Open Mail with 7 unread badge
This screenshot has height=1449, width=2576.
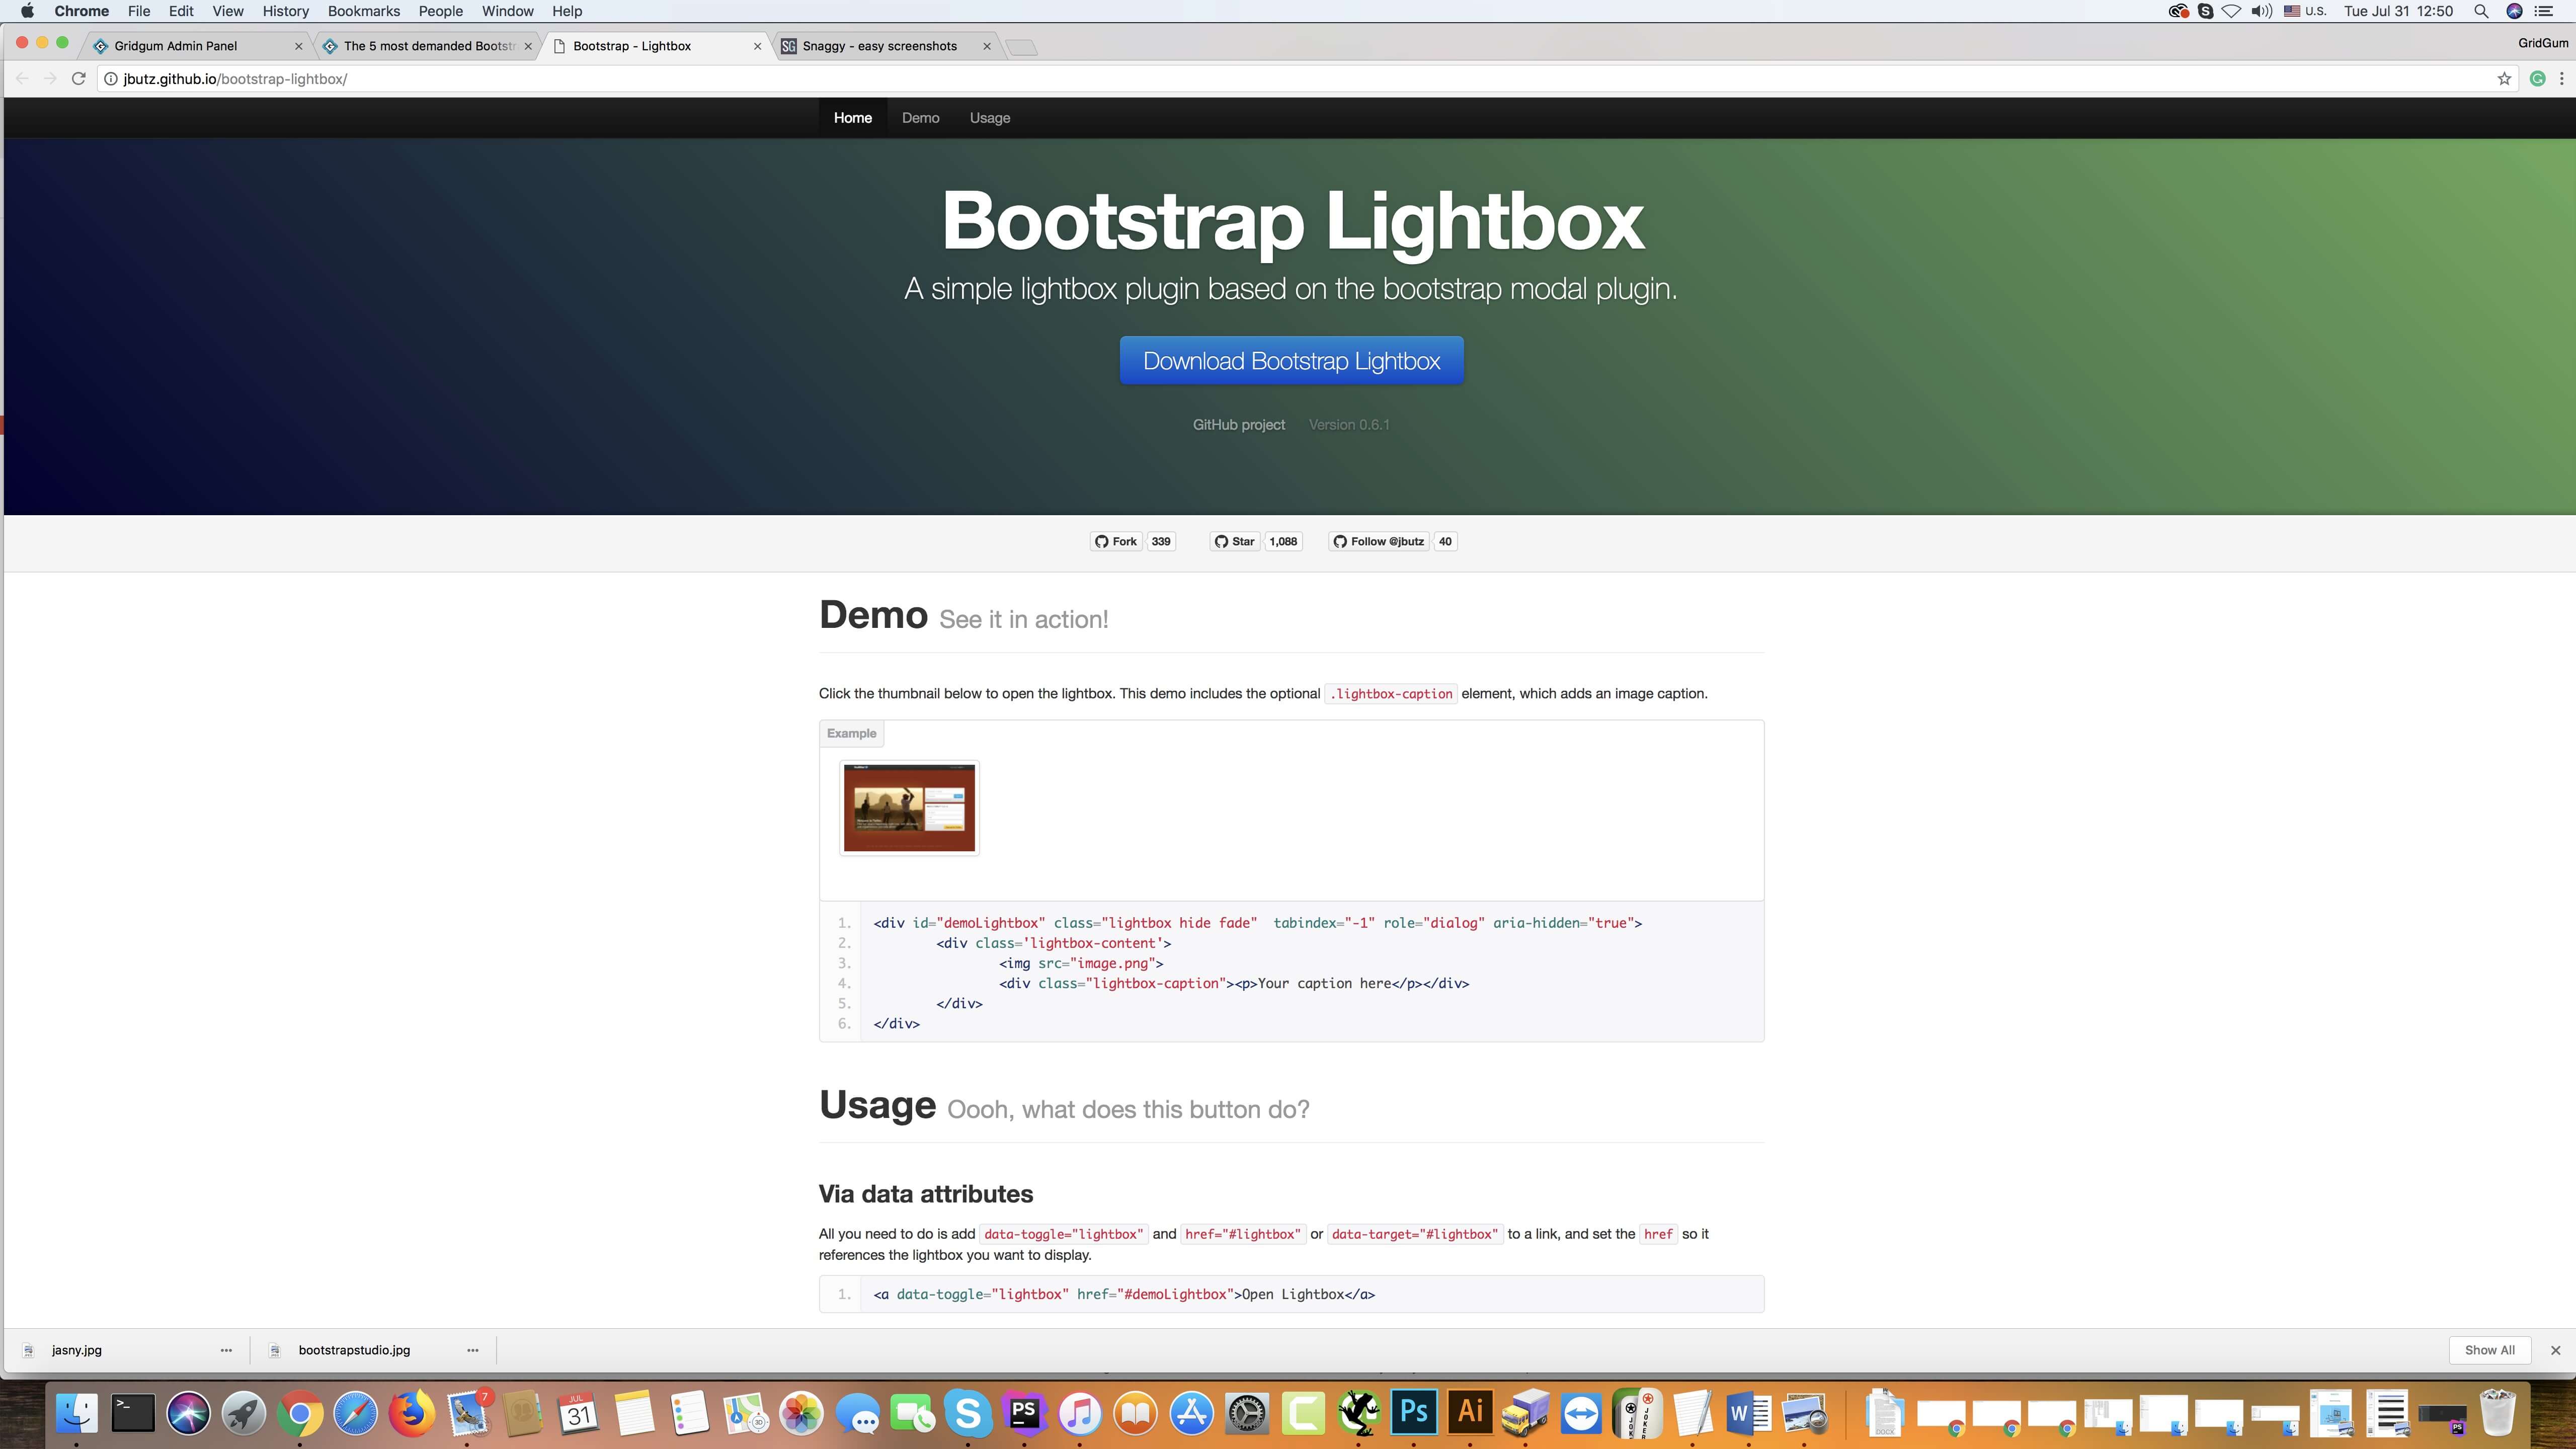[x=467, y=1413]
